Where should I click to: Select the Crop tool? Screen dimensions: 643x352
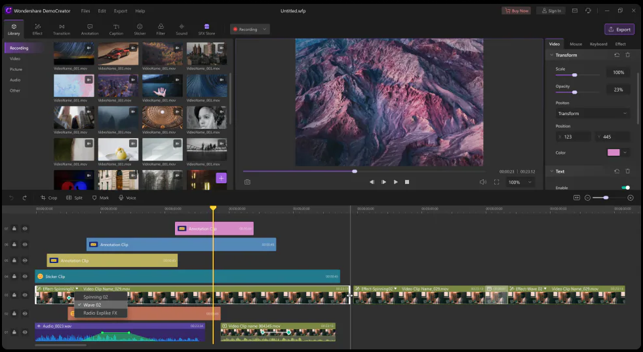point(49,198)
